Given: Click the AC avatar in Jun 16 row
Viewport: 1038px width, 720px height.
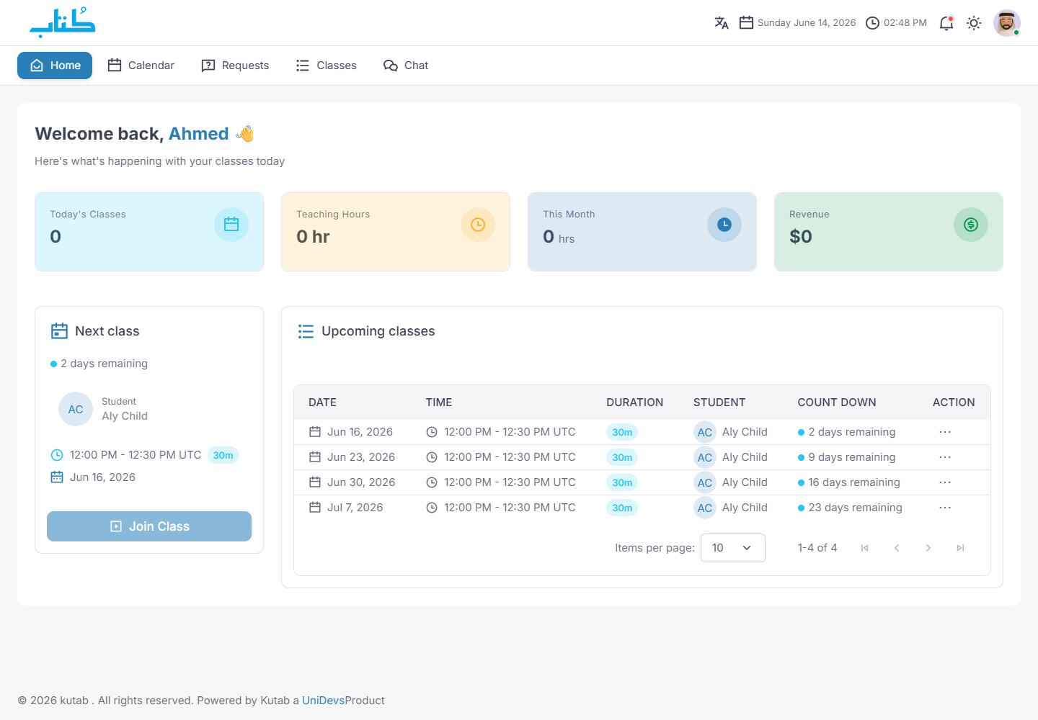Looking at the screenshot, I should tap(705, 432).
